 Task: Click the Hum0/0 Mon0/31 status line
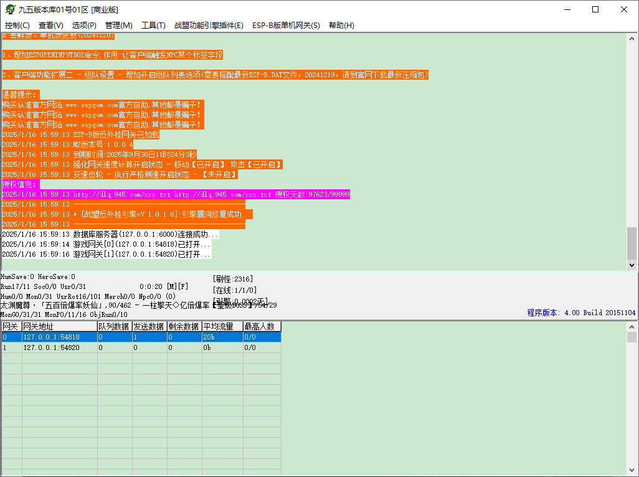(x=88, y=296)
